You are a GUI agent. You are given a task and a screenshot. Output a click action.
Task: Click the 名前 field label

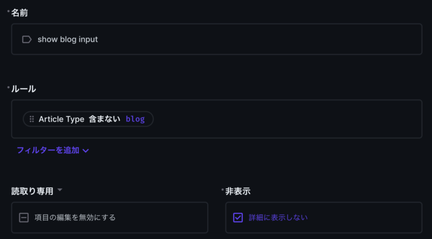point(19,13)
